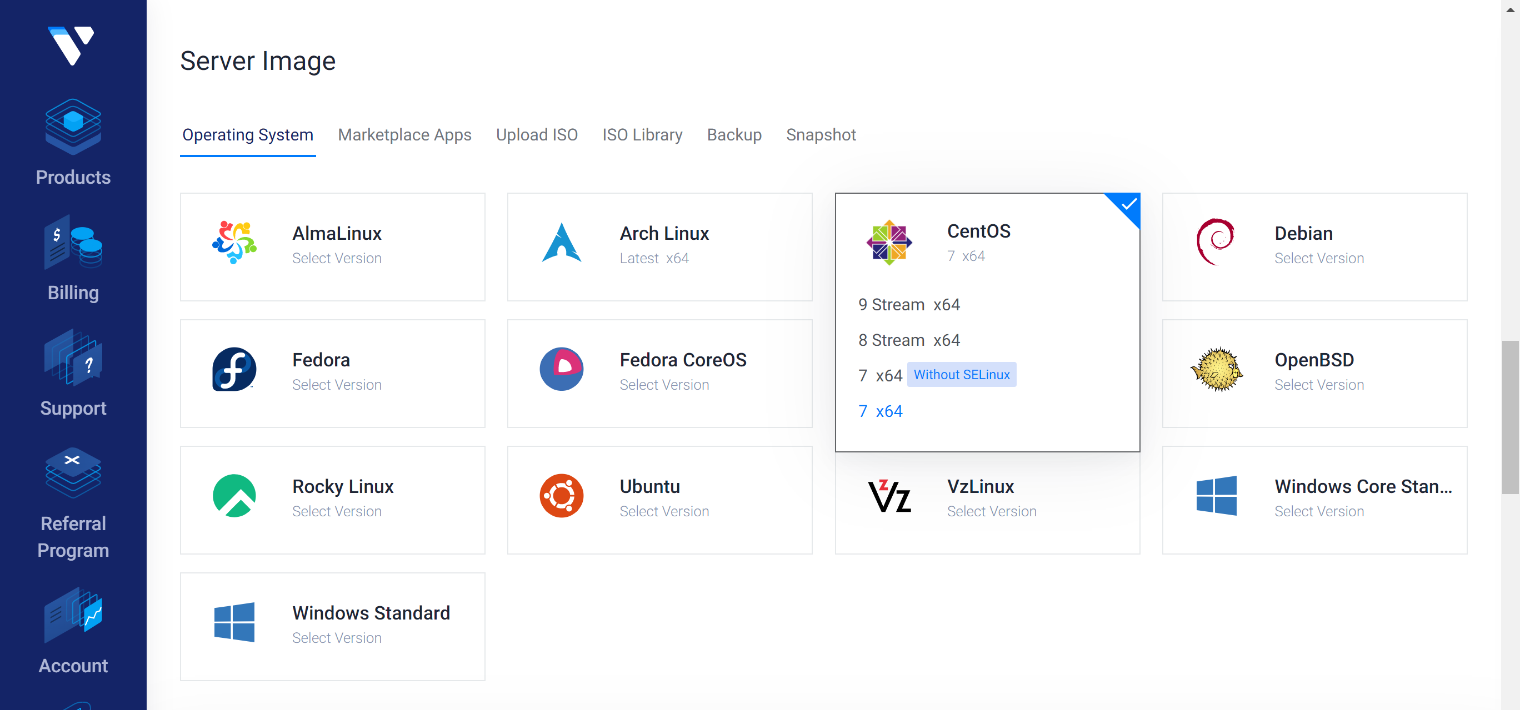Select the currently highlighted CentOS 7 x64 link
Viewport: 1520px width, 710px height.
pos(881,411)
